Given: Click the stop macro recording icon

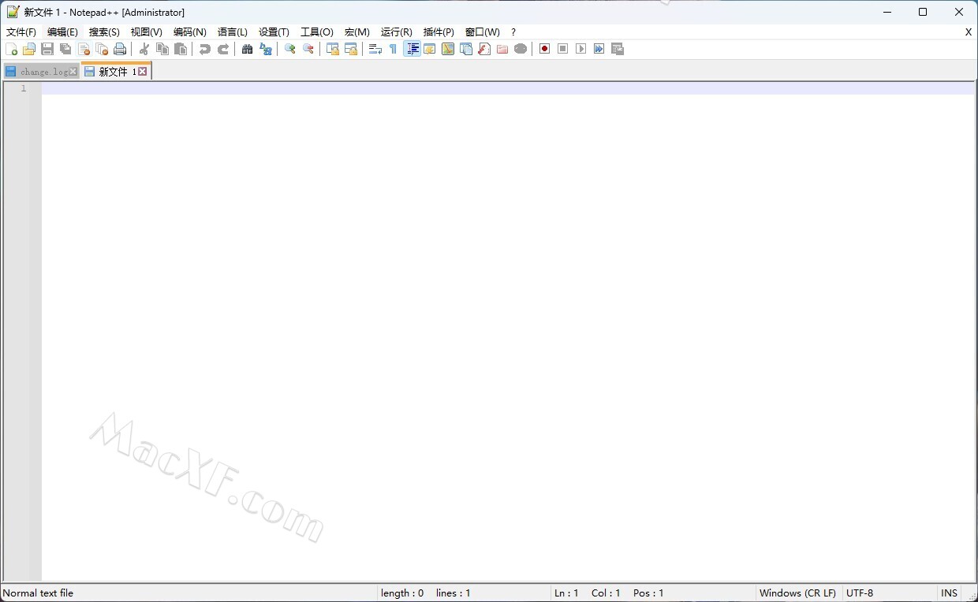Looking at the screenshot, I should point(562,49).
